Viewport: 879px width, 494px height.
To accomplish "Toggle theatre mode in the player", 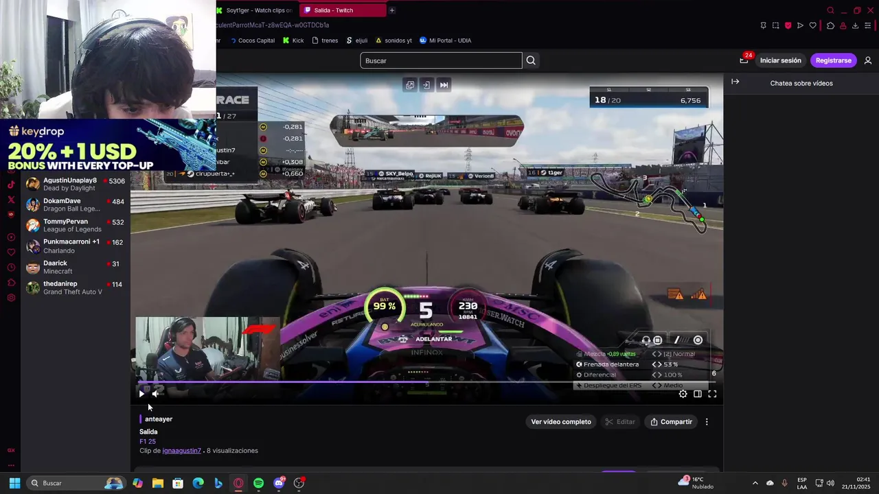I will click(698, 394).
